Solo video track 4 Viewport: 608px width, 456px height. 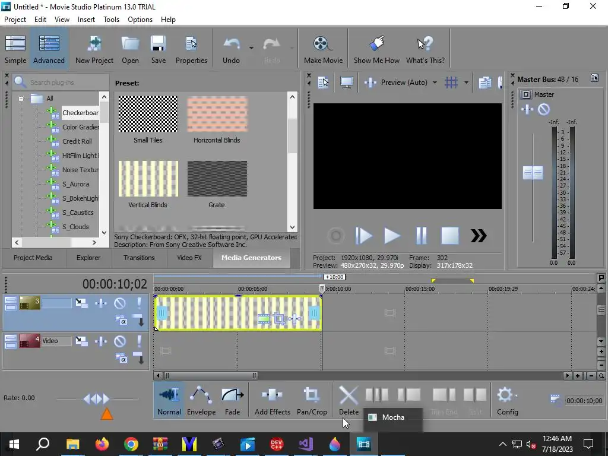tap(139, 341)
